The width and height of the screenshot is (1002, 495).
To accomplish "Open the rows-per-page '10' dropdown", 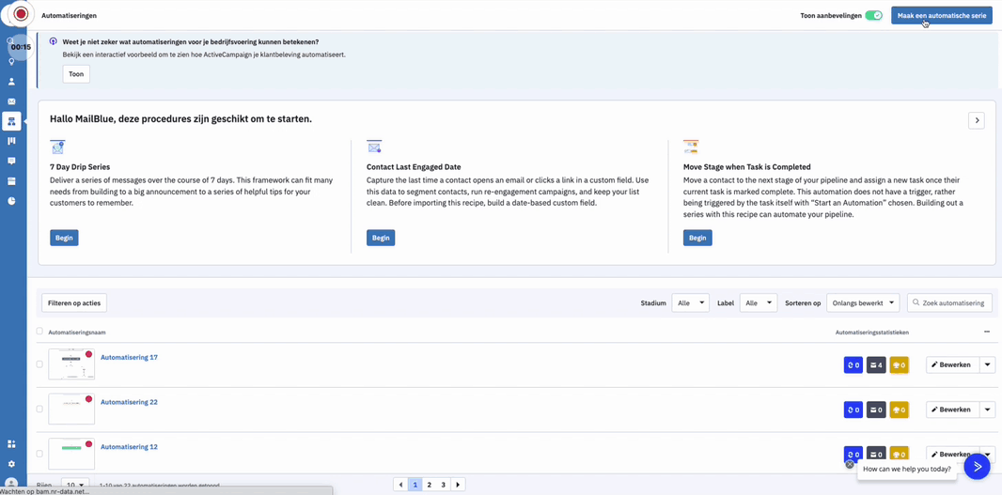I will pos(75,485).
